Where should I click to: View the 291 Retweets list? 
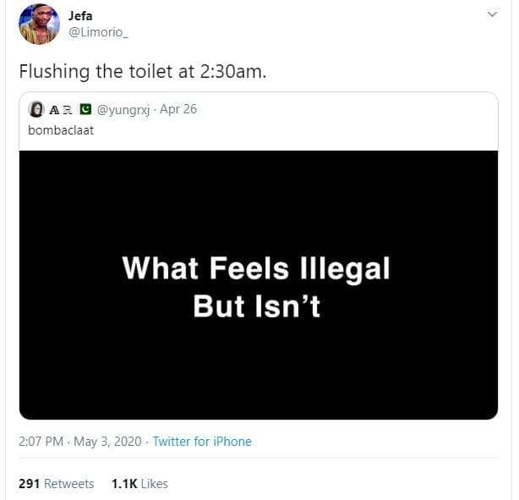click(56, 484)
